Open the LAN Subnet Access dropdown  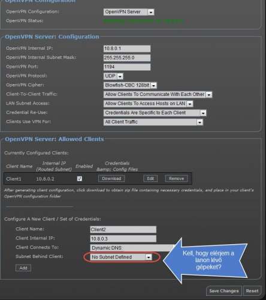coord(148,104)
